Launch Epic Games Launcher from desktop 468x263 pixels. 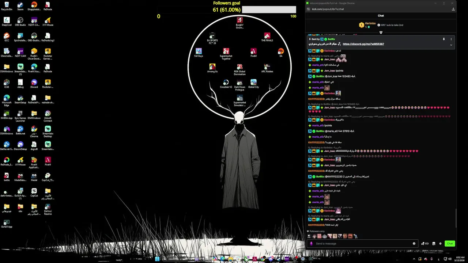point(20,116)
